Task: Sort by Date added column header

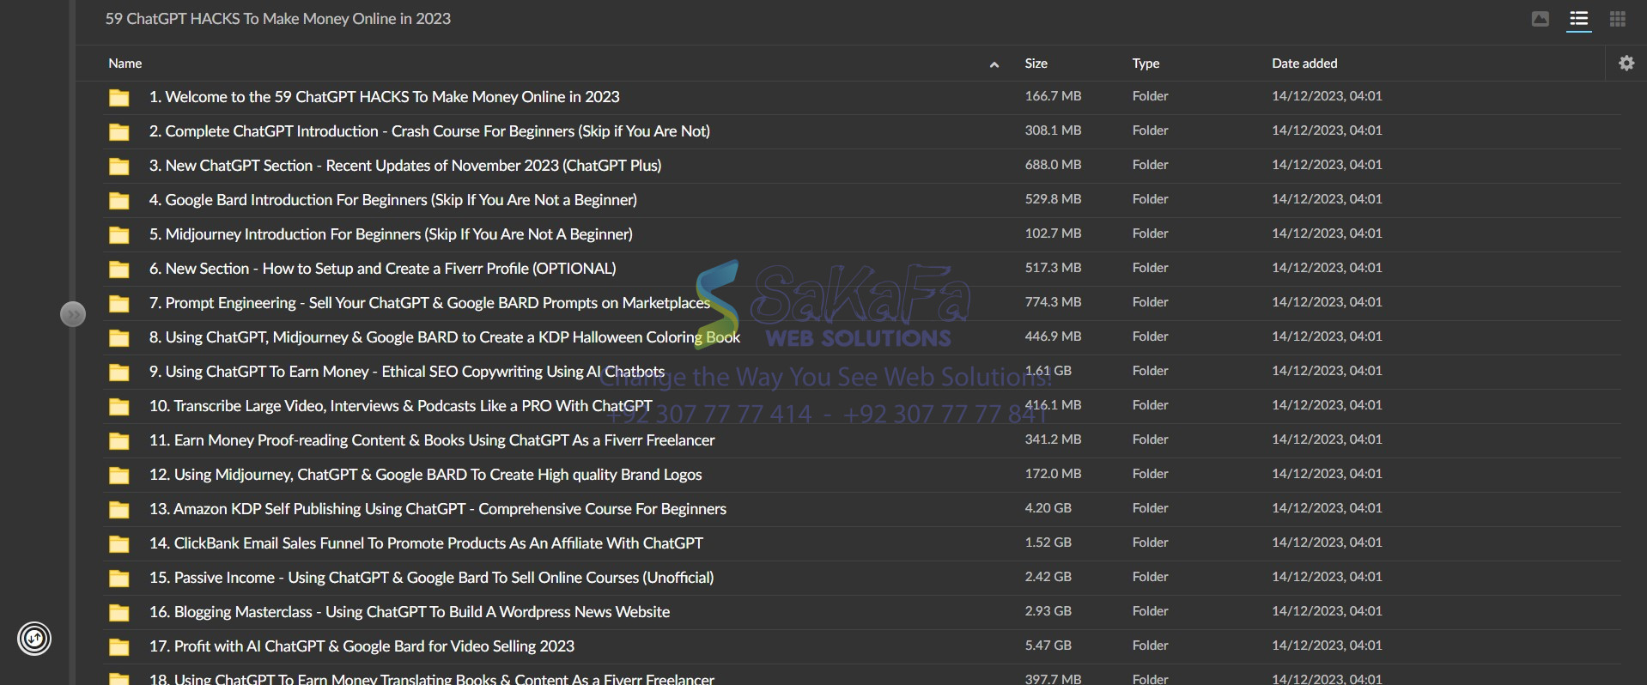Action: [x=1304, y=64]
